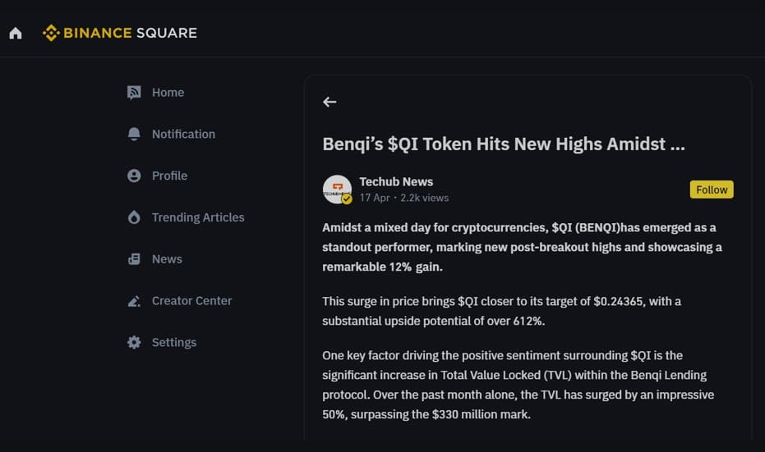
Task: Click the Techub News avatar thumbnail
Action: click(337, 189)
